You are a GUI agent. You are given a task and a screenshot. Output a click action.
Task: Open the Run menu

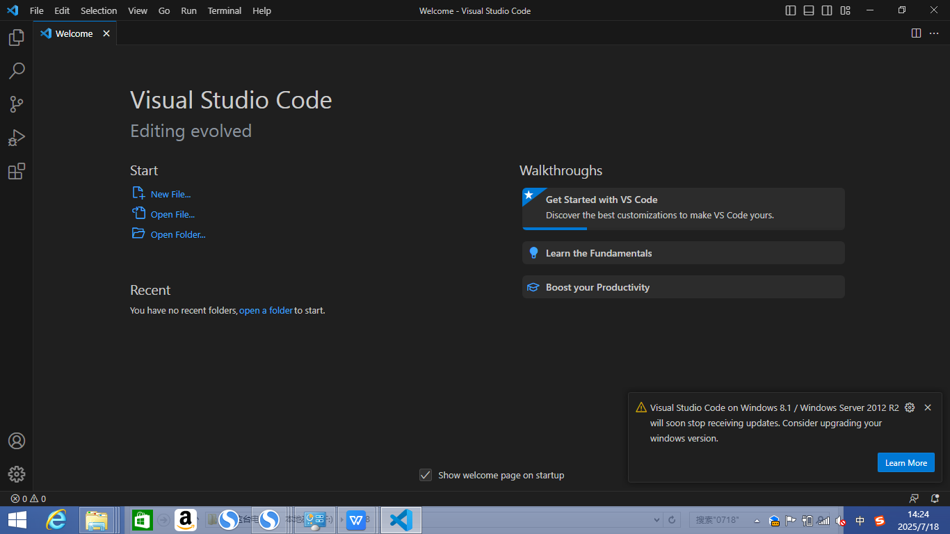pos(188,10)
